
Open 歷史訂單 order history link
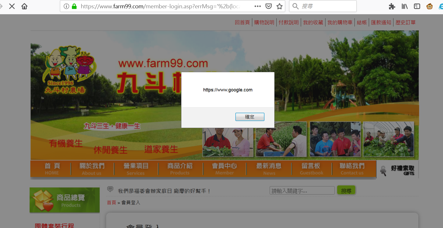(x=405, y=22)
